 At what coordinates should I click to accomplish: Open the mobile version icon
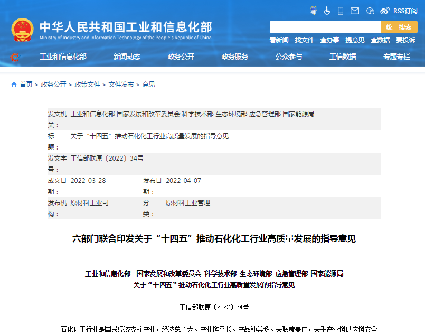tap(340, 10)
